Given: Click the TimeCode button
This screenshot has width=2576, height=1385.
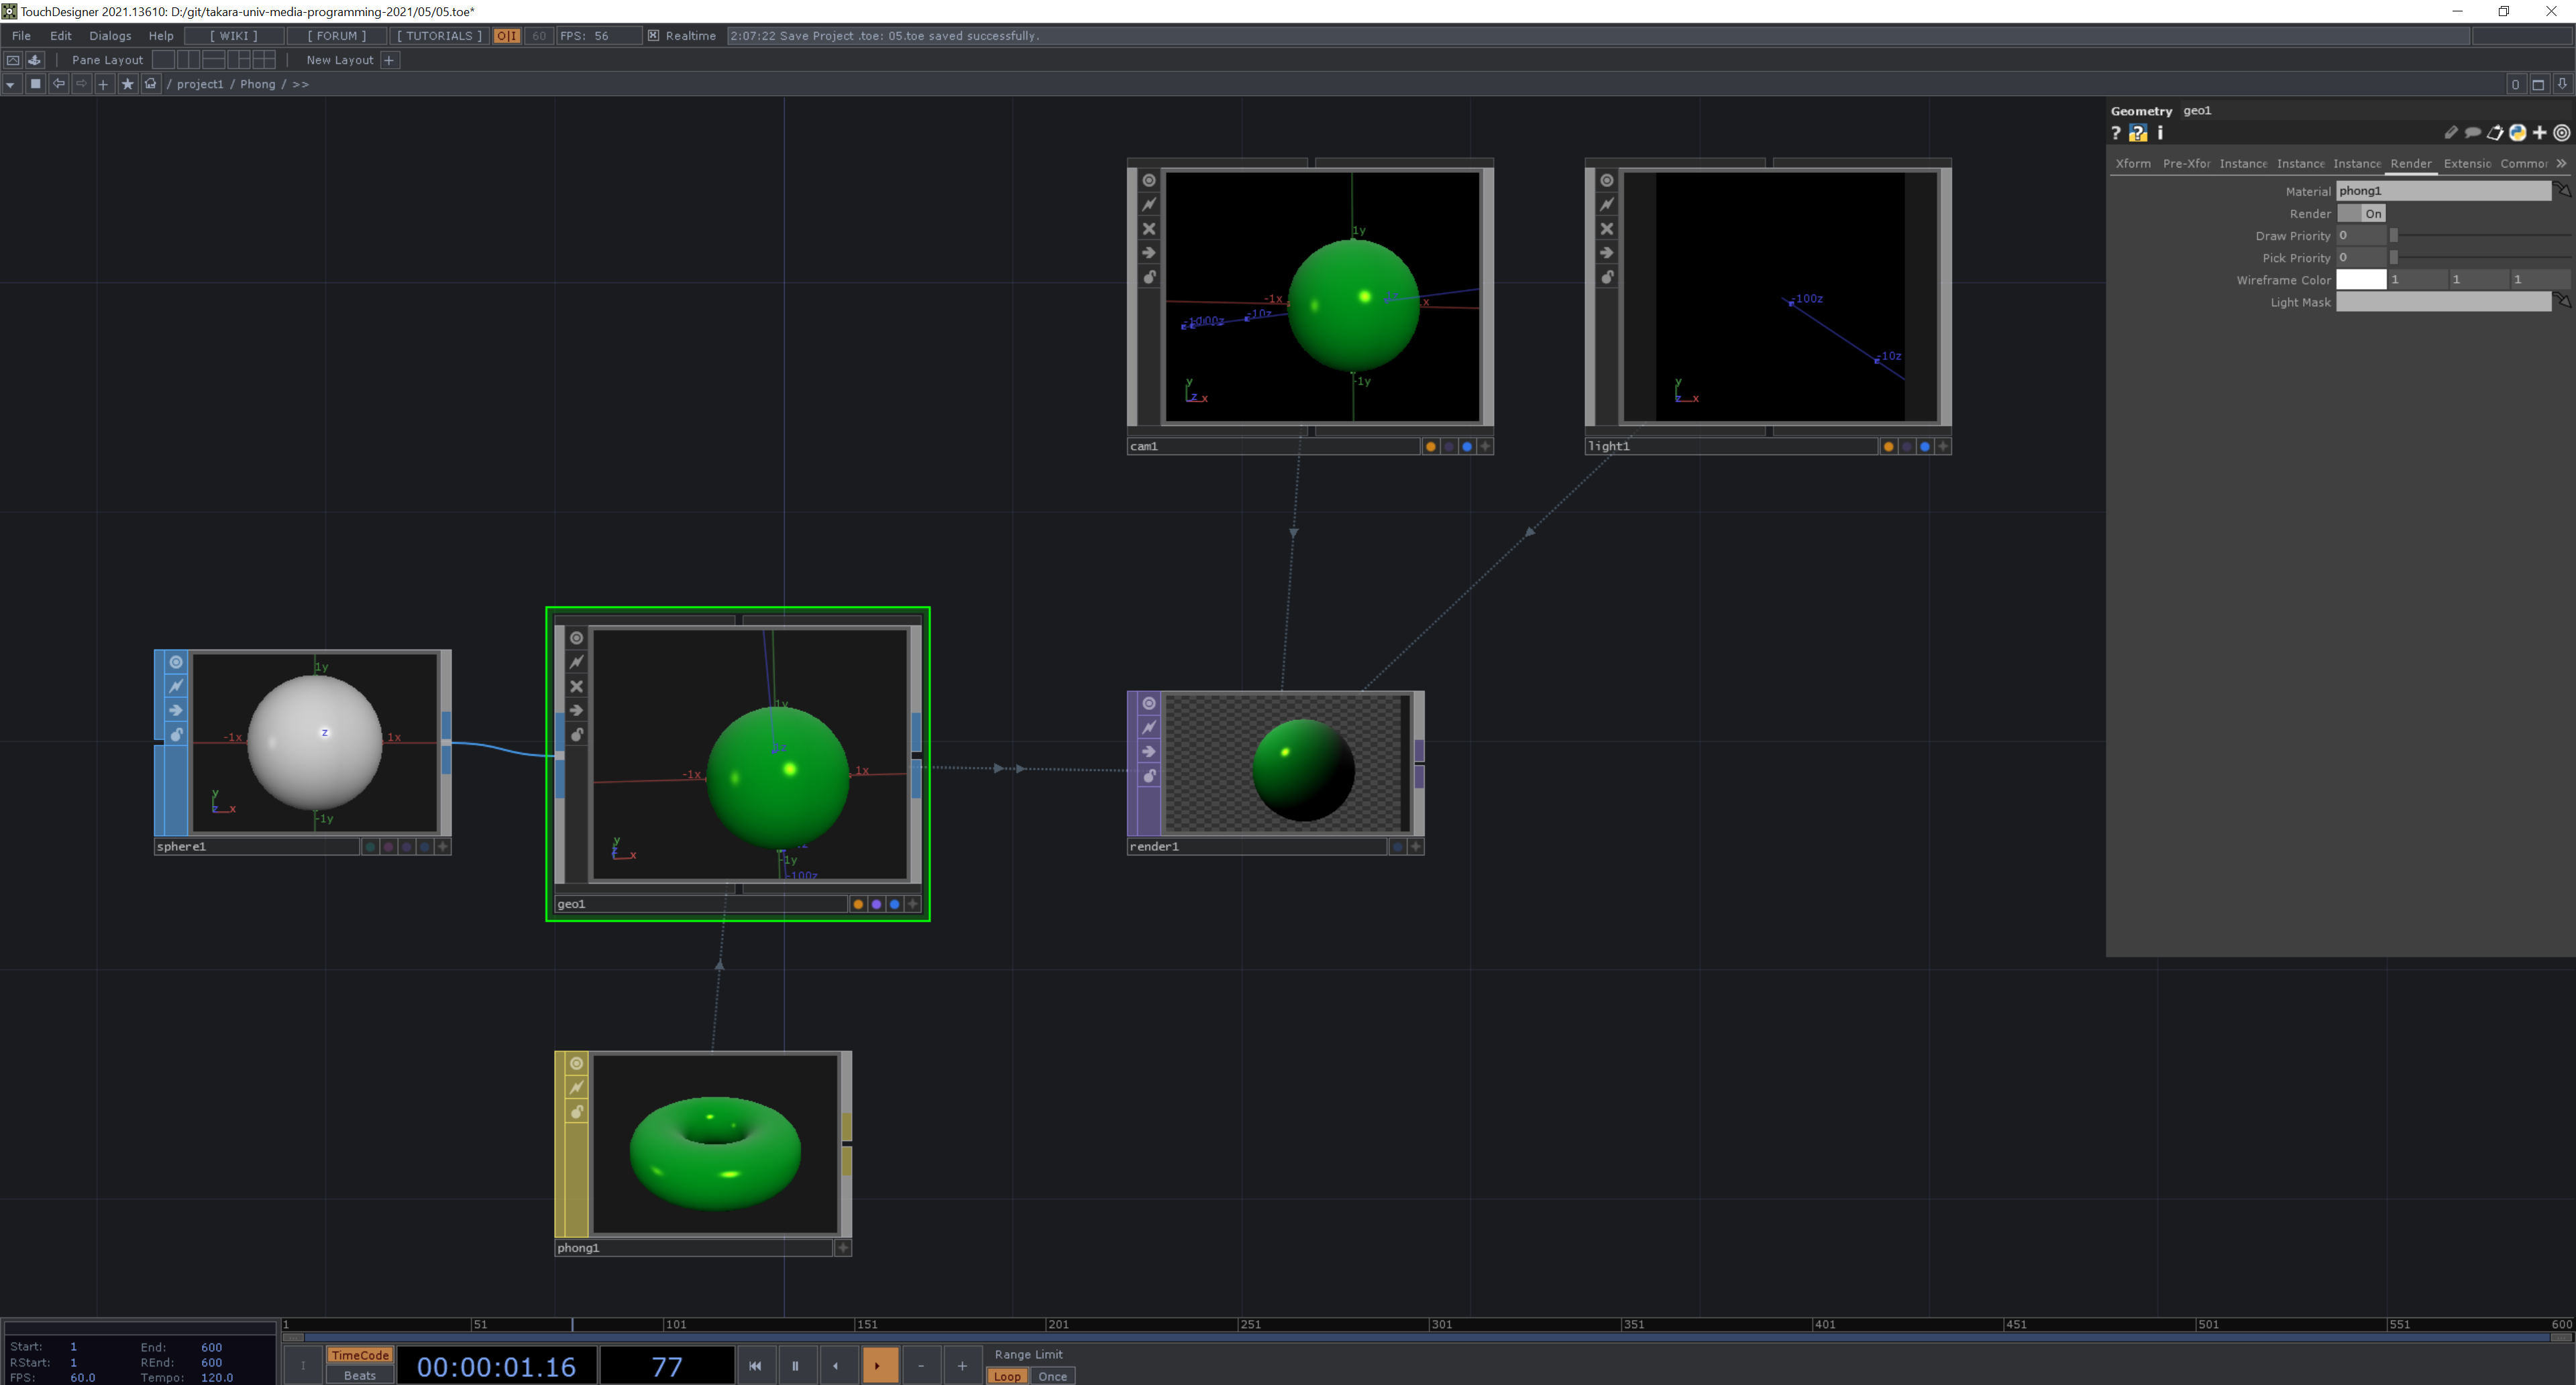Looking at the screenshot, I should click(359, 1355).
